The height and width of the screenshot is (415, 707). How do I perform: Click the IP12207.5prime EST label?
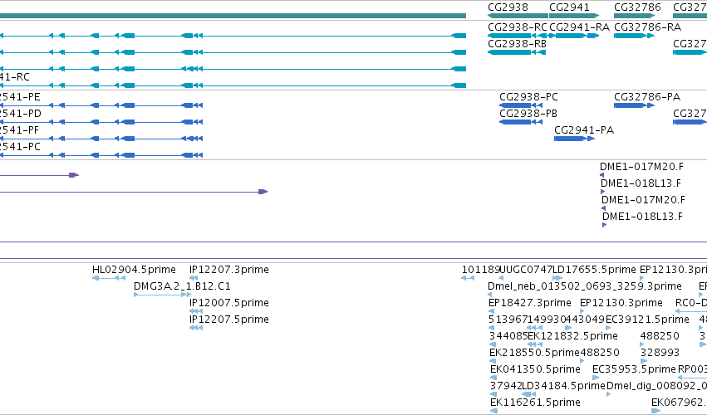pyautogui.click(x=229, y=320)
